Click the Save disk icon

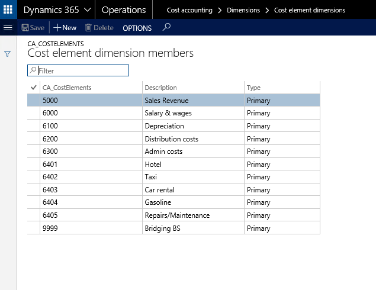coord(25,28)
